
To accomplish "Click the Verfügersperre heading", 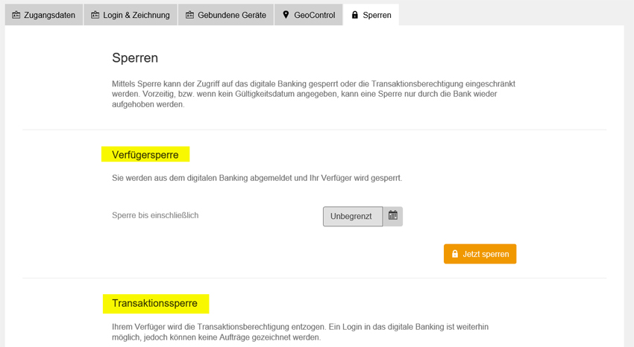I will (145, 155).
